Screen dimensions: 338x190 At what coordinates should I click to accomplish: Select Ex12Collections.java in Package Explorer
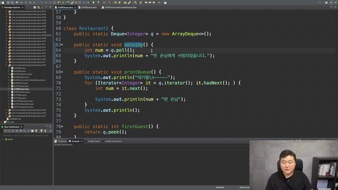click(x=23, y=101)
